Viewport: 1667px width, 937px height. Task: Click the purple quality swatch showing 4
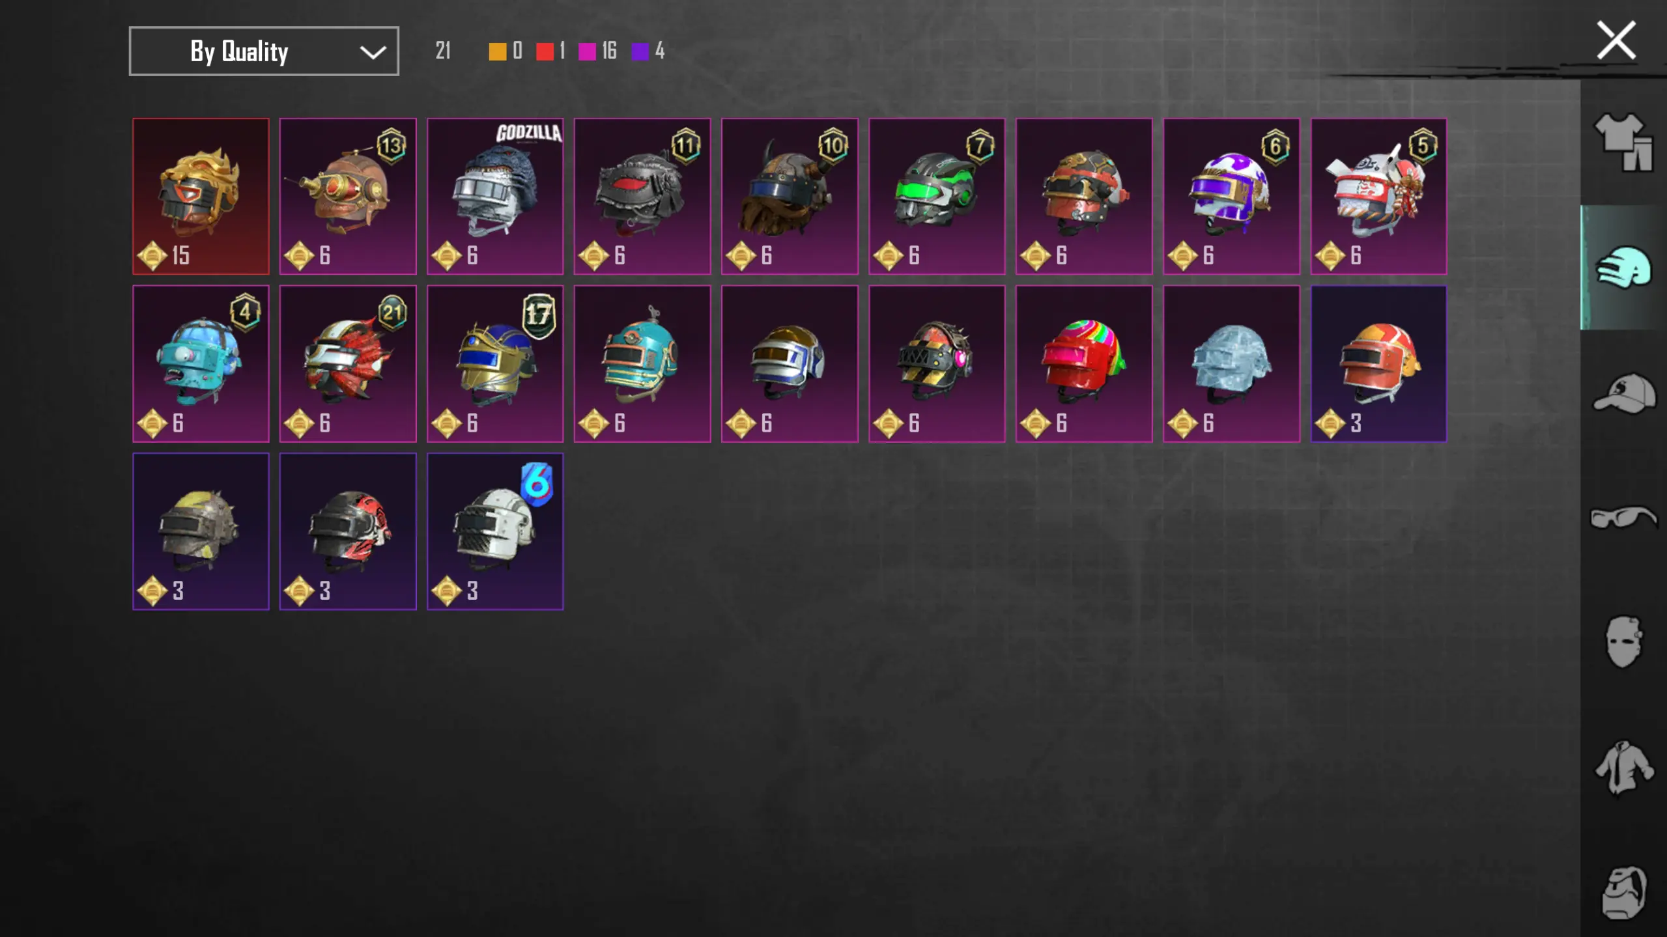[640, 51]
